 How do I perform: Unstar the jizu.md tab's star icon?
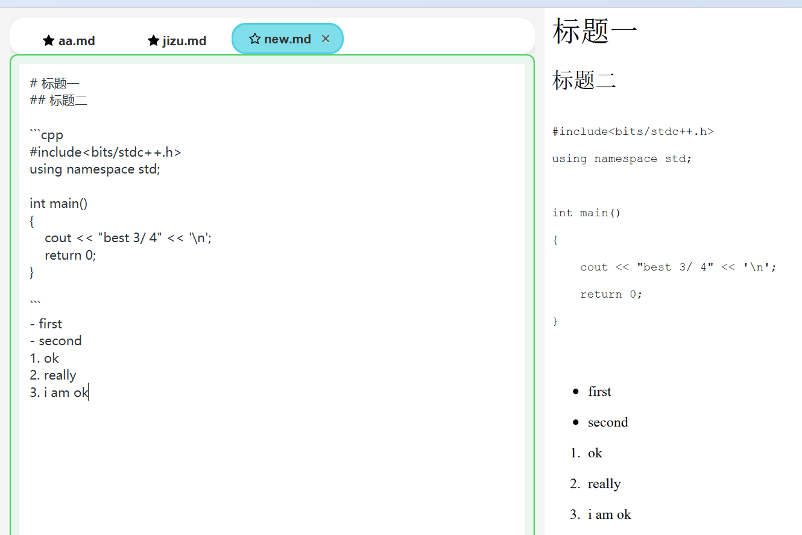pyautogui.click(x=153, y=40)
